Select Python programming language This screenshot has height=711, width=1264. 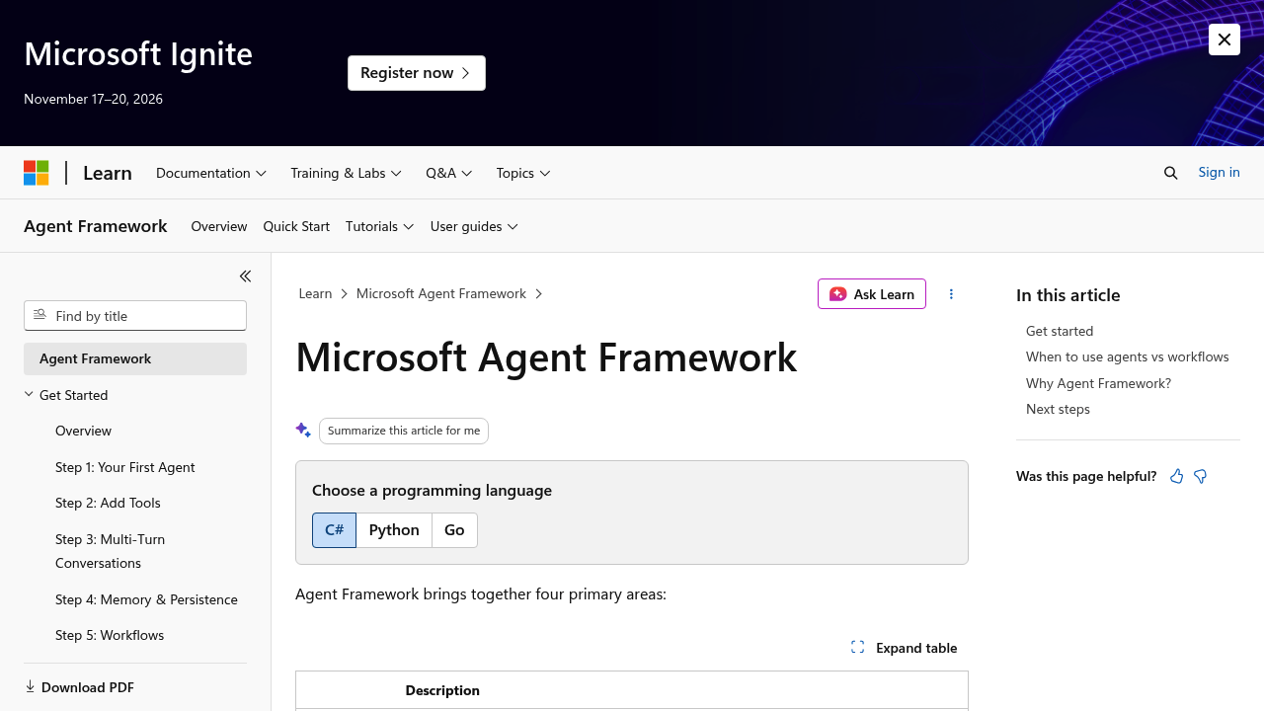[x=394, y=530]
